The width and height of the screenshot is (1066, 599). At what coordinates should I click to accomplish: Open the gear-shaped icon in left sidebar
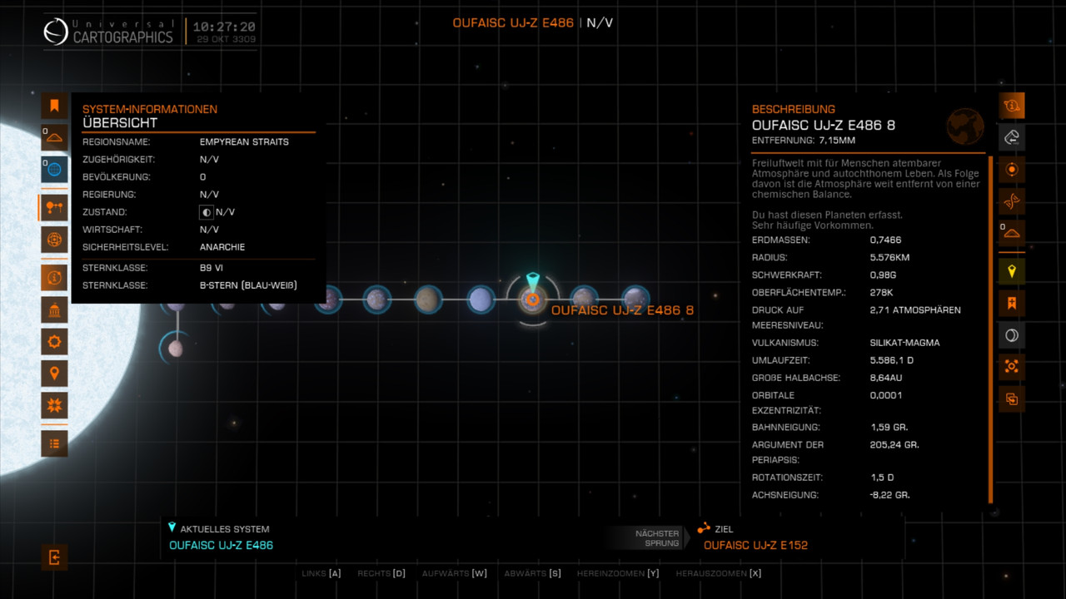[x=54, y=341]
